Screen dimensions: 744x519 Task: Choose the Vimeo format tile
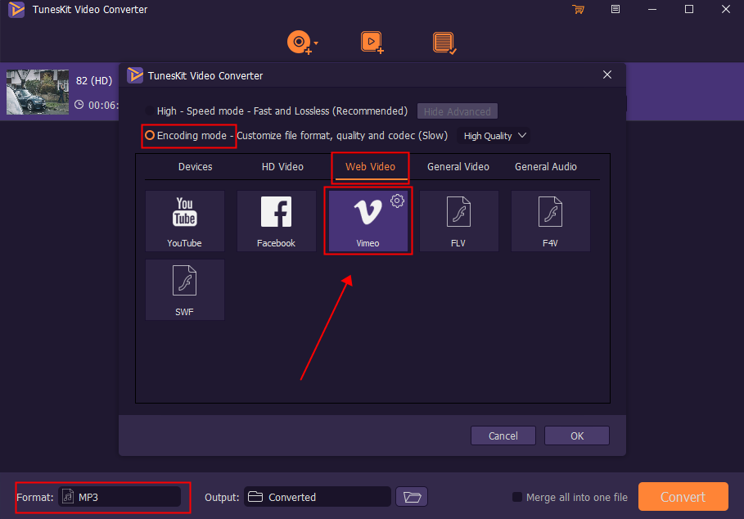[x=367, y=221]
